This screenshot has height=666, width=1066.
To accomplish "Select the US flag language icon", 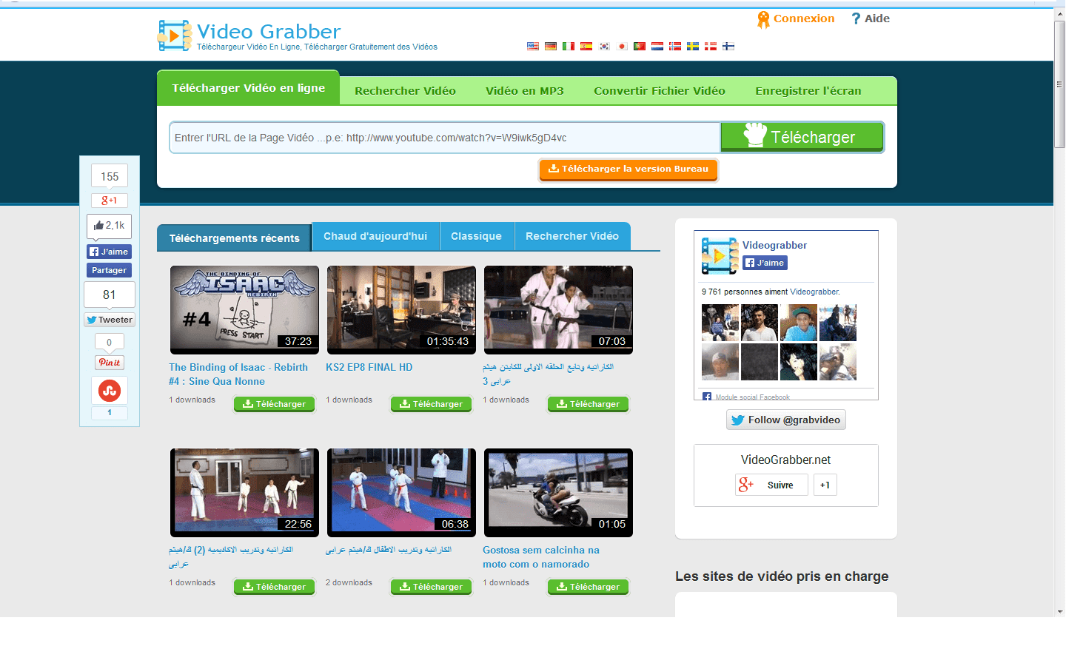I will click(x=533, y=46).
